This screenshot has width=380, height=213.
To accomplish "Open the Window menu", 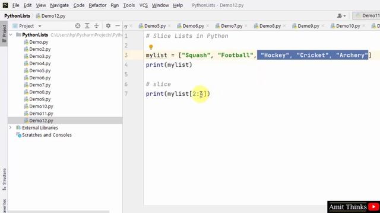I will coord(160,5).
